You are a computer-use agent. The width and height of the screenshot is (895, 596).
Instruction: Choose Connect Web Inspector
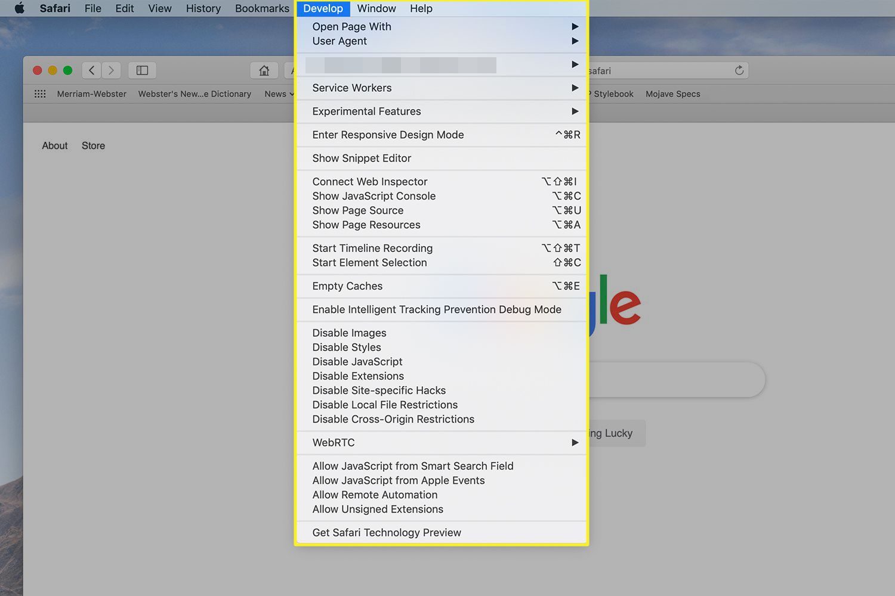pos(442,181)
